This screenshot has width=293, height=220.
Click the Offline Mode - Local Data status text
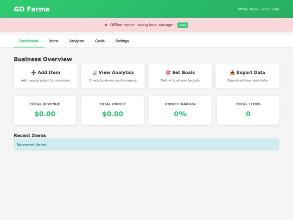pos(258,9)
